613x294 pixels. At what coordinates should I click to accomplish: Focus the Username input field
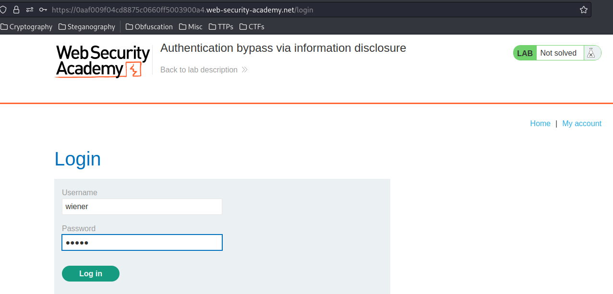pos(142,207)
